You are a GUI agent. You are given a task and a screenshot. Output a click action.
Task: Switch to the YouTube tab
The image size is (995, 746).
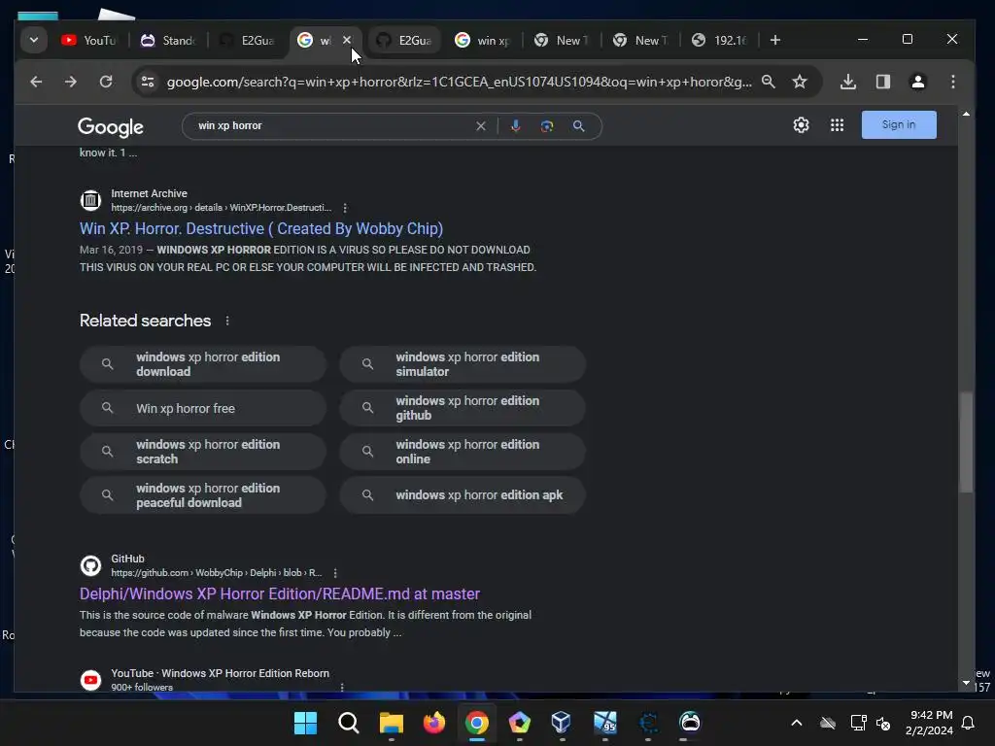pyautogui.click(x=89, y=40)
